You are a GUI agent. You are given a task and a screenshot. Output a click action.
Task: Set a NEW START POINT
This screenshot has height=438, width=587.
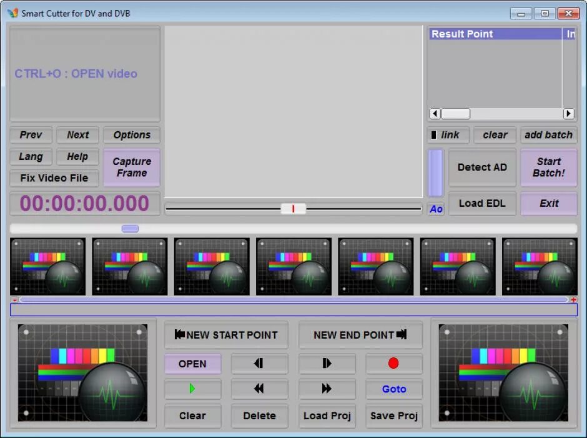[226, 334]
